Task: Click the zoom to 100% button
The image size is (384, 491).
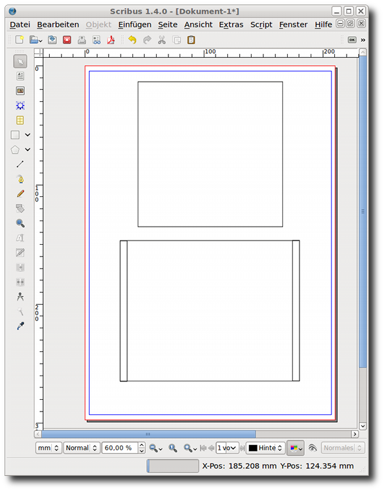Action: (x=172, y=448)
